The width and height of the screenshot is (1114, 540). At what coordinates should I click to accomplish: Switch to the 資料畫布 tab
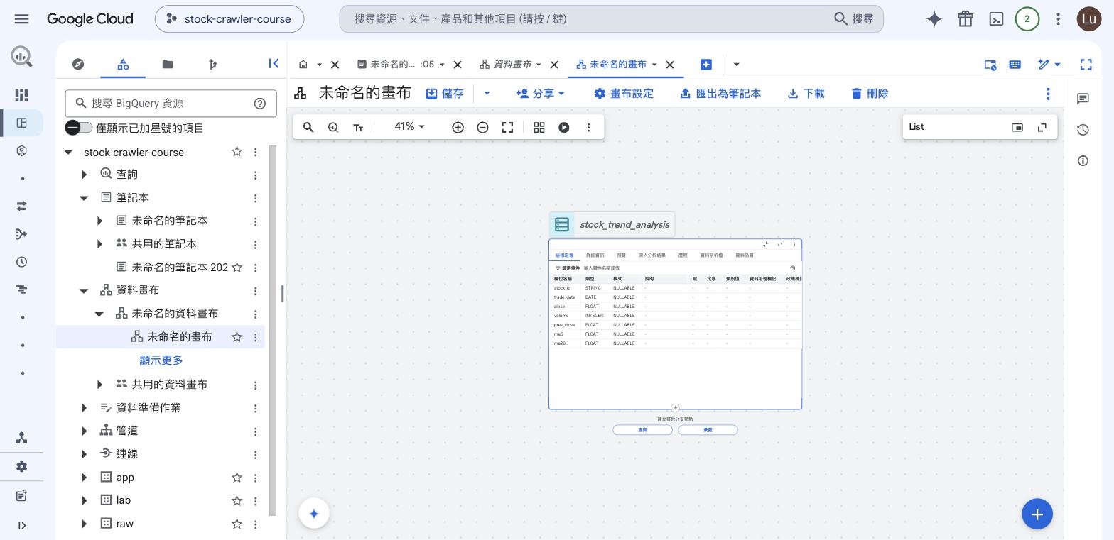pyautogui.click(x=511, y=64)
